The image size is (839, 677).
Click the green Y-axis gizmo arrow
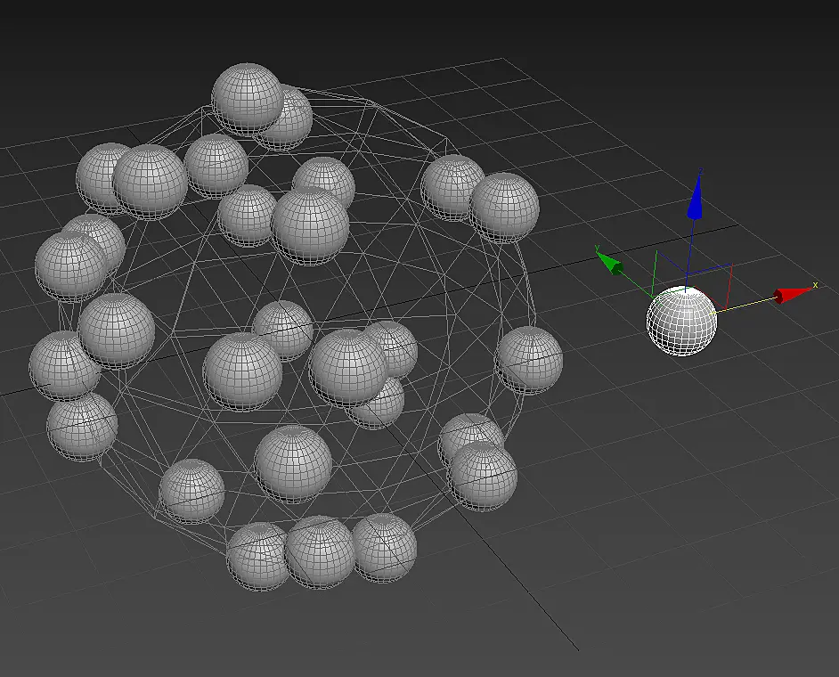tap(609, 262)
